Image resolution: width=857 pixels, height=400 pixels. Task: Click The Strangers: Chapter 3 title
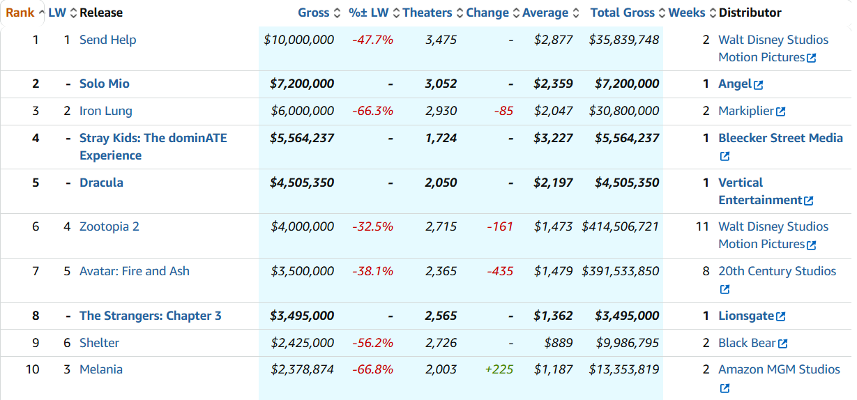(x=150, y=316)
